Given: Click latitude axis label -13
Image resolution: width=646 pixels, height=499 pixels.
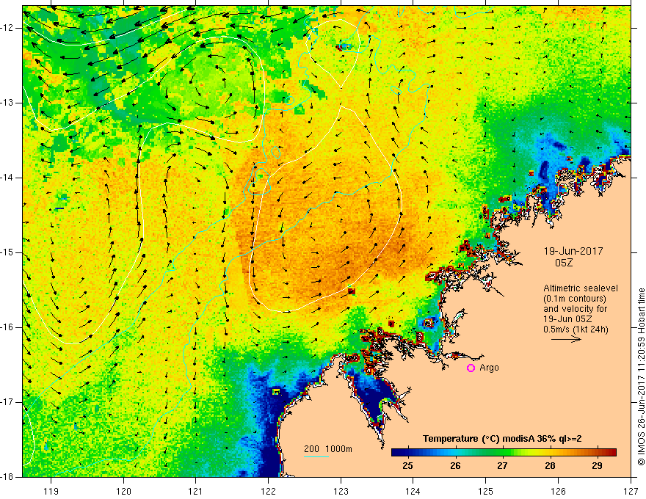Looking at the screenshot, I should pyautogui.click(x=7, y=103).
